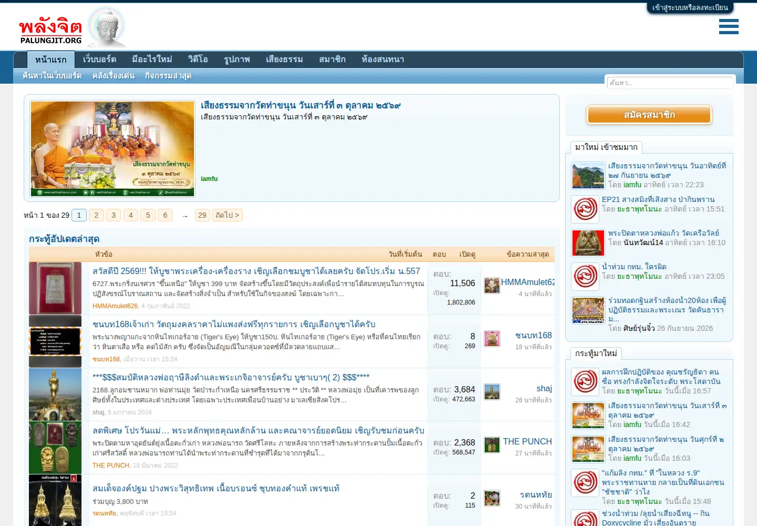This screenshot has height=526, width=757.
Task: Open รตนหทัย avatar in latest post column
Action: (x=492, y=498)
